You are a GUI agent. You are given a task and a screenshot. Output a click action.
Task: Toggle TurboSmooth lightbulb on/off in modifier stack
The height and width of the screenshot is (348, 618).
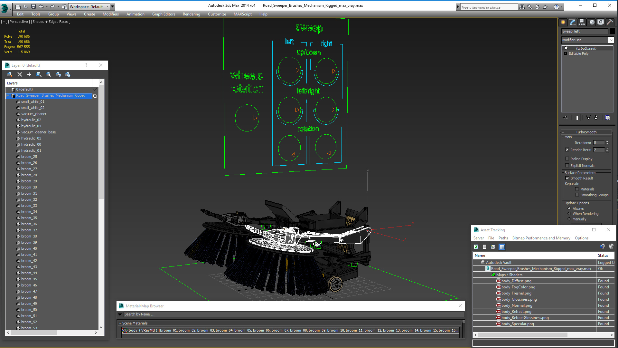[566, 48]
